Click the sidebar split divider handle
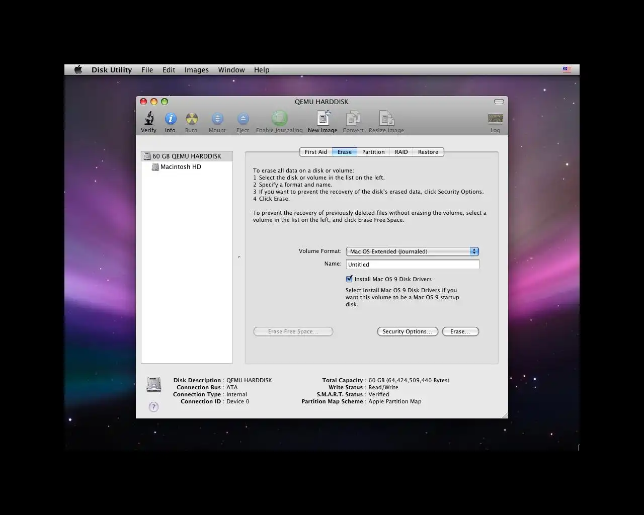Viewport: 644px width, 515px height. click(239, 257)
